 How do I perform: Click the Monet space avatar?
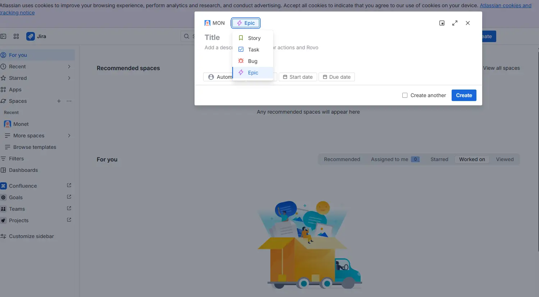8,124
